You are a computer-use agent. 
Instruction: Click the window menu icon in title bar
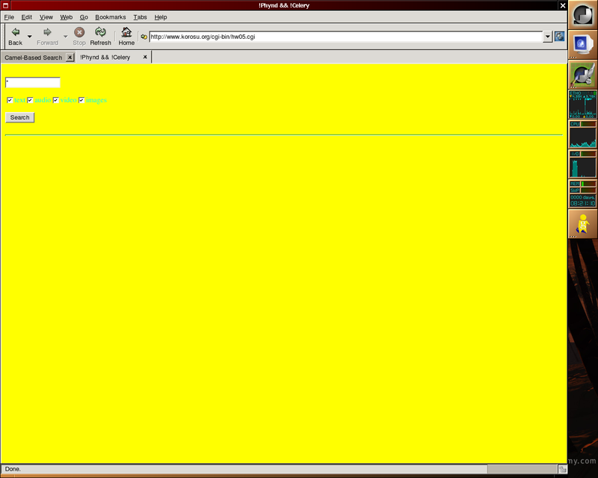tap(5, 5)
